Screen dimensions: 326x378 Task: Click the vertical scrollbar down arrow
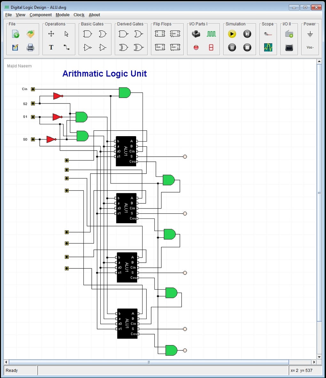tap(319, 357)
